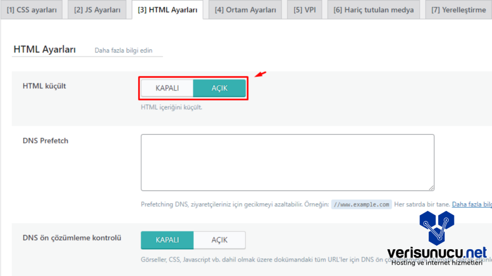
Task: Open the [7] Yerelleştirme tab
Action: point(458,10)
